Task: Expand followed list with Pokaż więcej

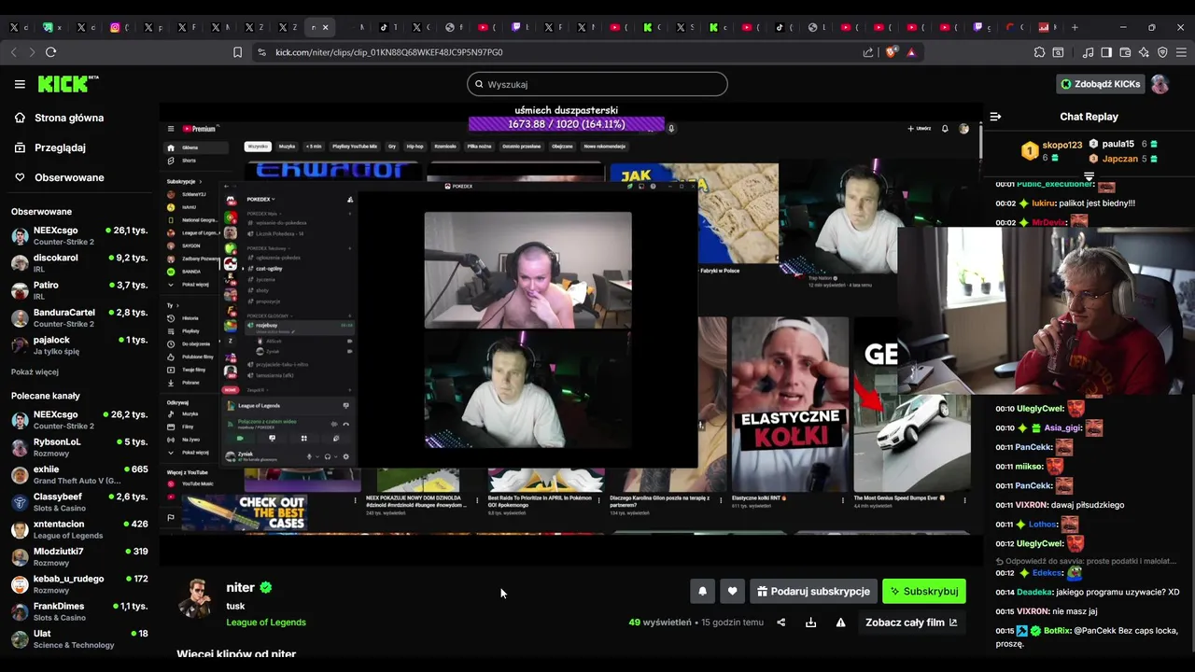Action: tap(35, 371)
